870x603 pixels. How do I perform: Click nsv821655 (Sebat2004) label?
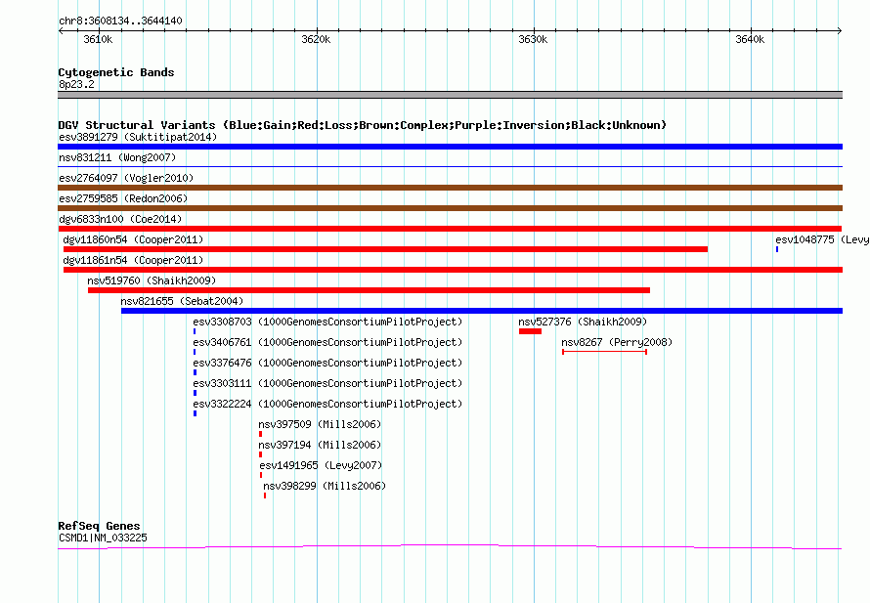(182, 301)
